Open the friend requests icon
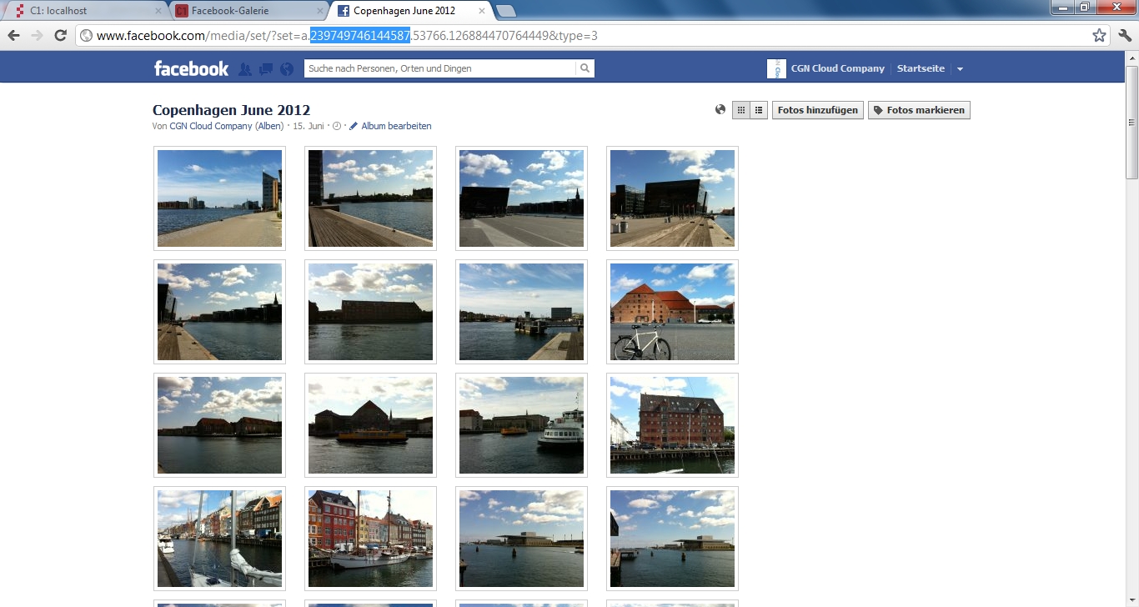This screenshot has width=1139, height=607. pyautogui.click(x=245, y=69)
